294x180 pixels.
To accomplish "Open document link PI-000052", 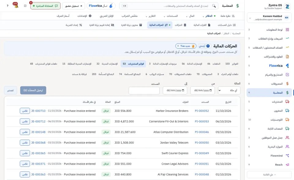I will (202, 111).
